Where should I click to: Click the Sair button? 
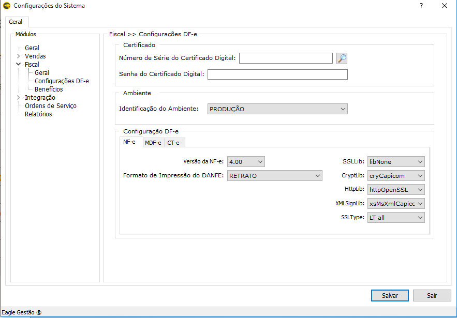(432, 296)
